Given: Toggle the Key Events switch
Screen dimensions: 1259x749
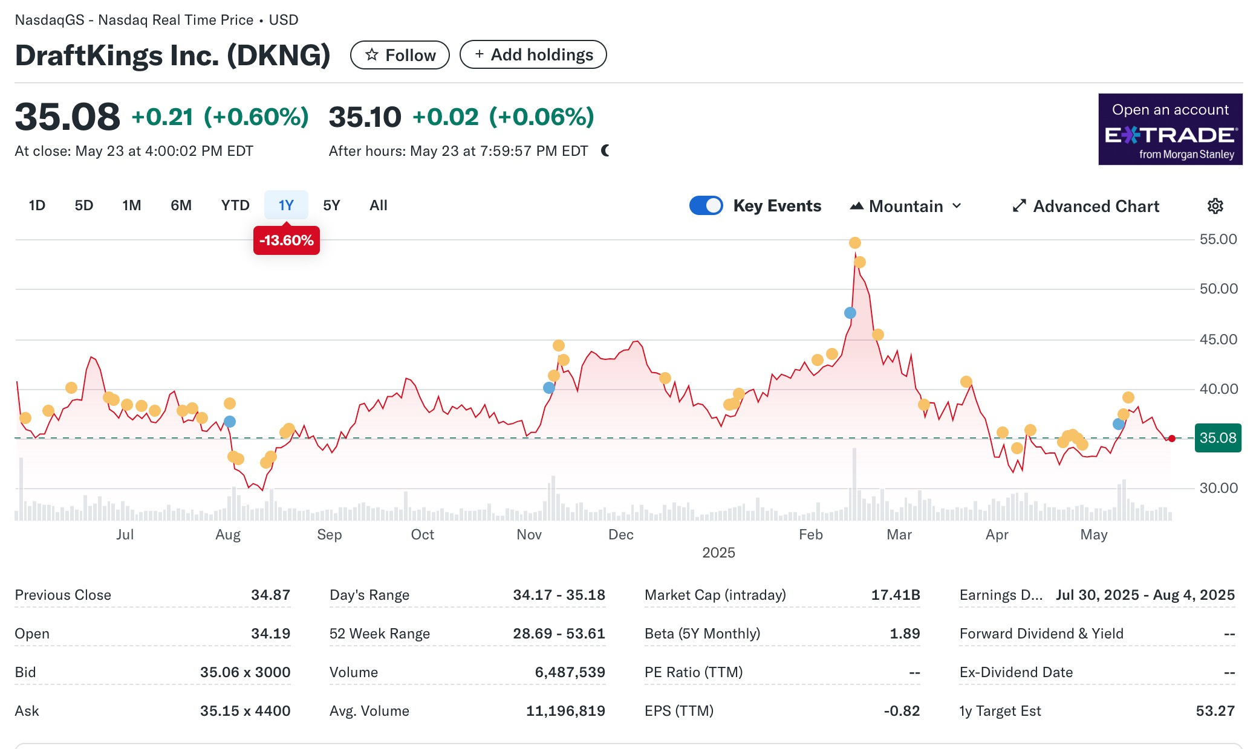Looking at the screenshot, I should pyautogui.click(x=706, y=205).
